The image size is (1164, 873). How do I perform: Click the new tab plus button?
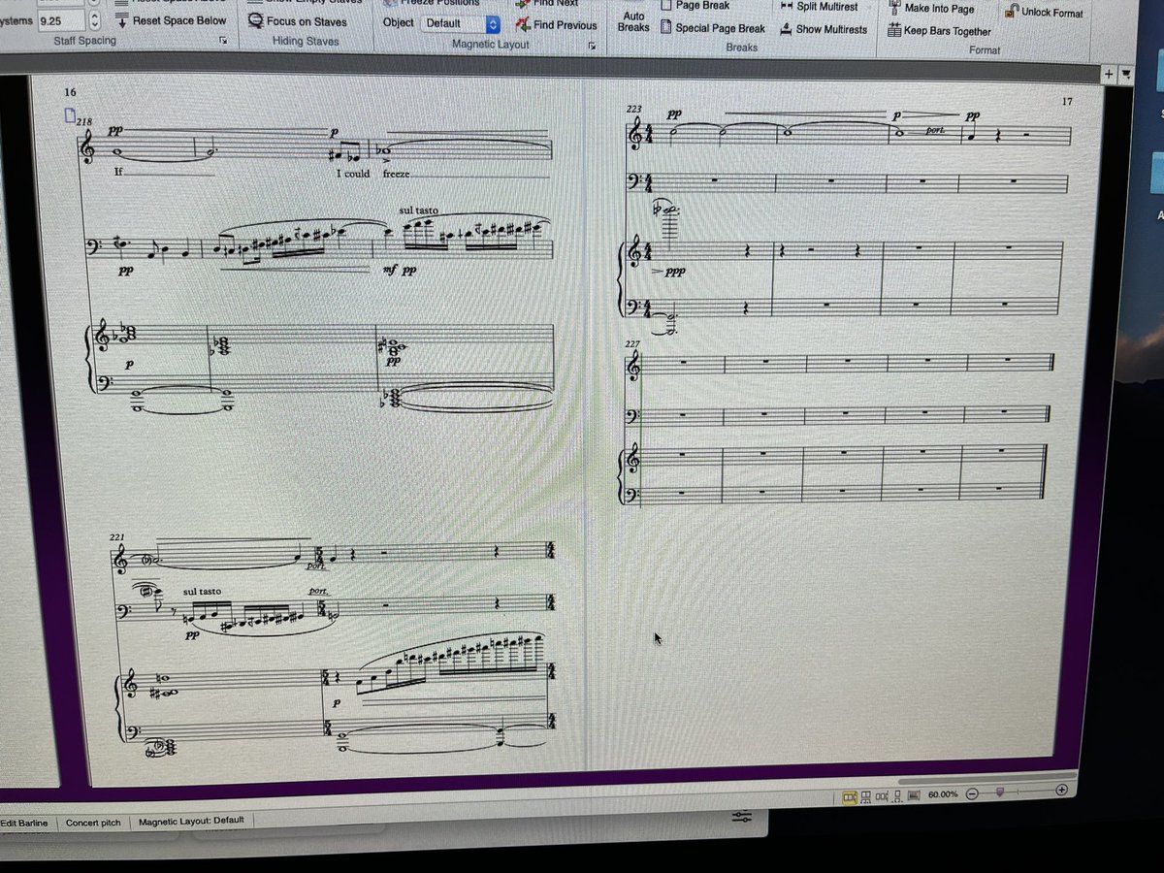tap(1109, 74)
